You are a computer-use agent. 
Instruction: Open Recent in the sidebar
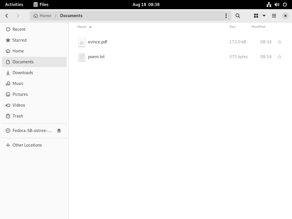(34, 29)
